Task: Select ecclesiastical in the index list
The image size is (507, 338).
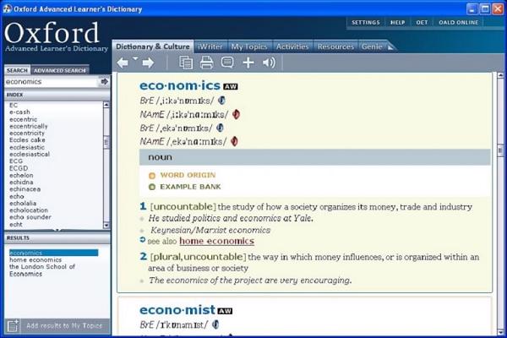Action: [30, 155]
